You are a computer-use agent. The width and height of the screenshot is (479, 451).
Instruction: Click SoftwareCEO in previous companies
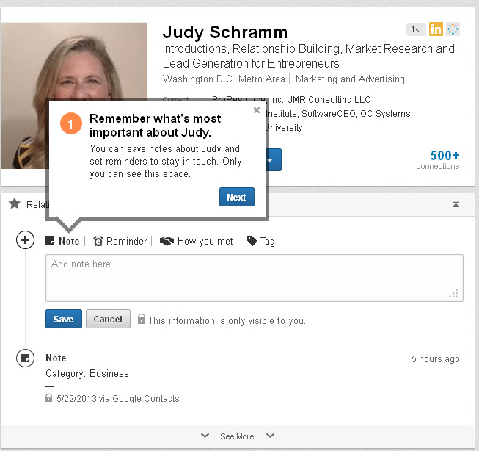click(329, 114)
